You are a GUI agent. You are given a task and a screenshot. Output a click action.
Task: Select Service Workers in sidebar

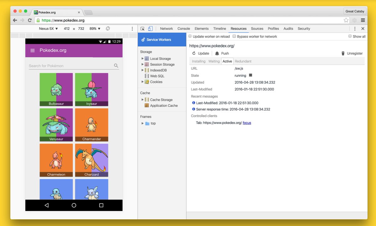point(162,40)
